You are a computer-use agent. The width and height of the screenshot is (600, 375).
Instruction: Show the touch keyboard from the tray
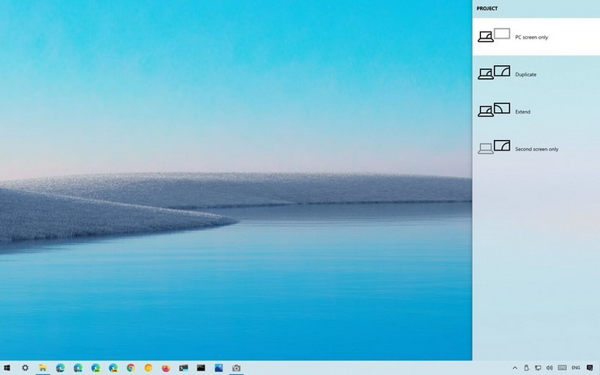tap(561, 368)
